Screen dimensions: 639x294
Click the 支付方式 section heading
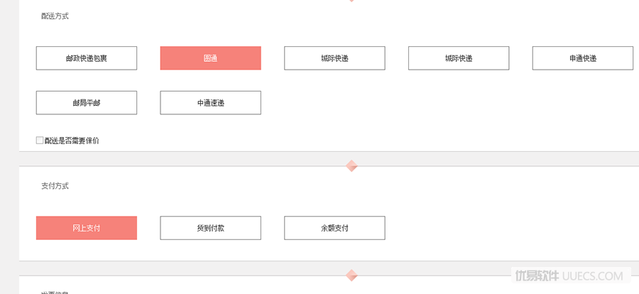coord(55,186)
